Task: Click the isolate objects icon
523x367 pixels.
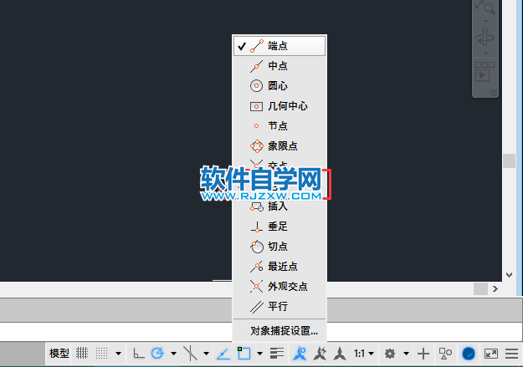Action: click(x=445, y=354)
